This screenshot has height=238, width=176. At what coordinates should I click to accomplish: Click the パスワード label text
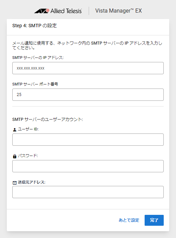28,156
